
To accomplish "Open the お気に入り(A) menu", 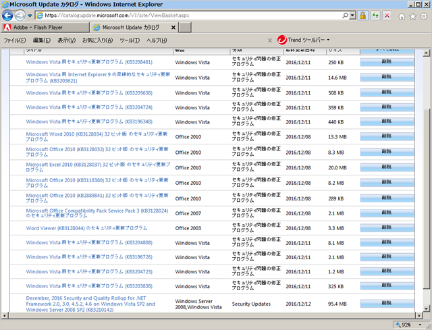I will pyautogui.click(x=97, y=40).
